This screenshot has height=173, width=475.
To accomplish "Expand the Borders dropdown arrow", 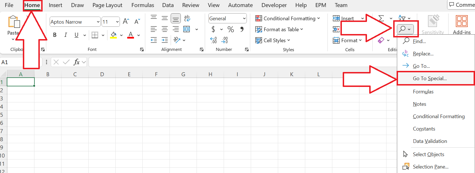I will 103,35.
